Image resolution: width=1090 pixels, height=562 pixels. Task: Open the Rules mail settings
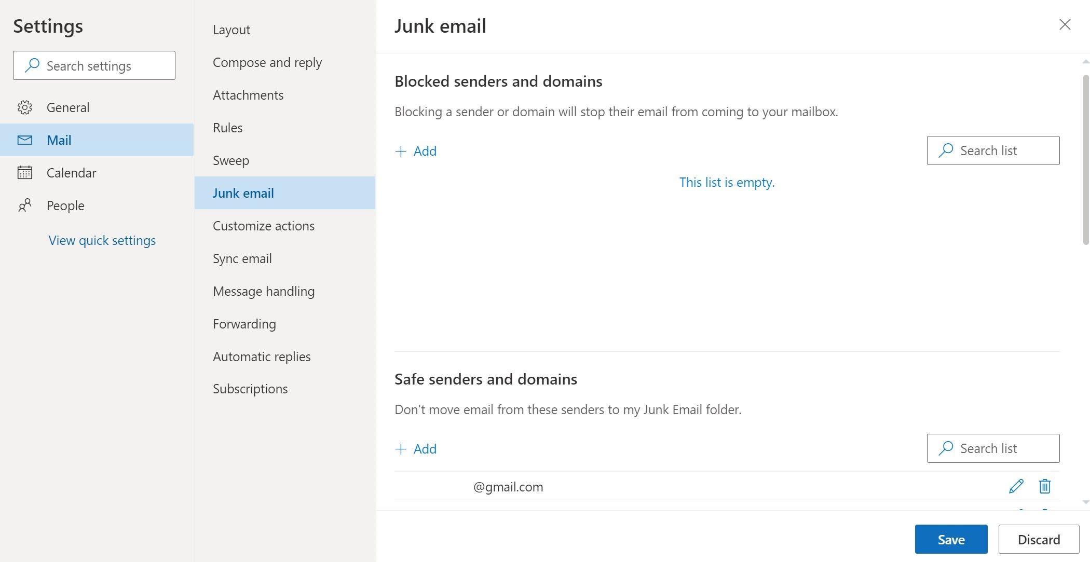point(227,128)
